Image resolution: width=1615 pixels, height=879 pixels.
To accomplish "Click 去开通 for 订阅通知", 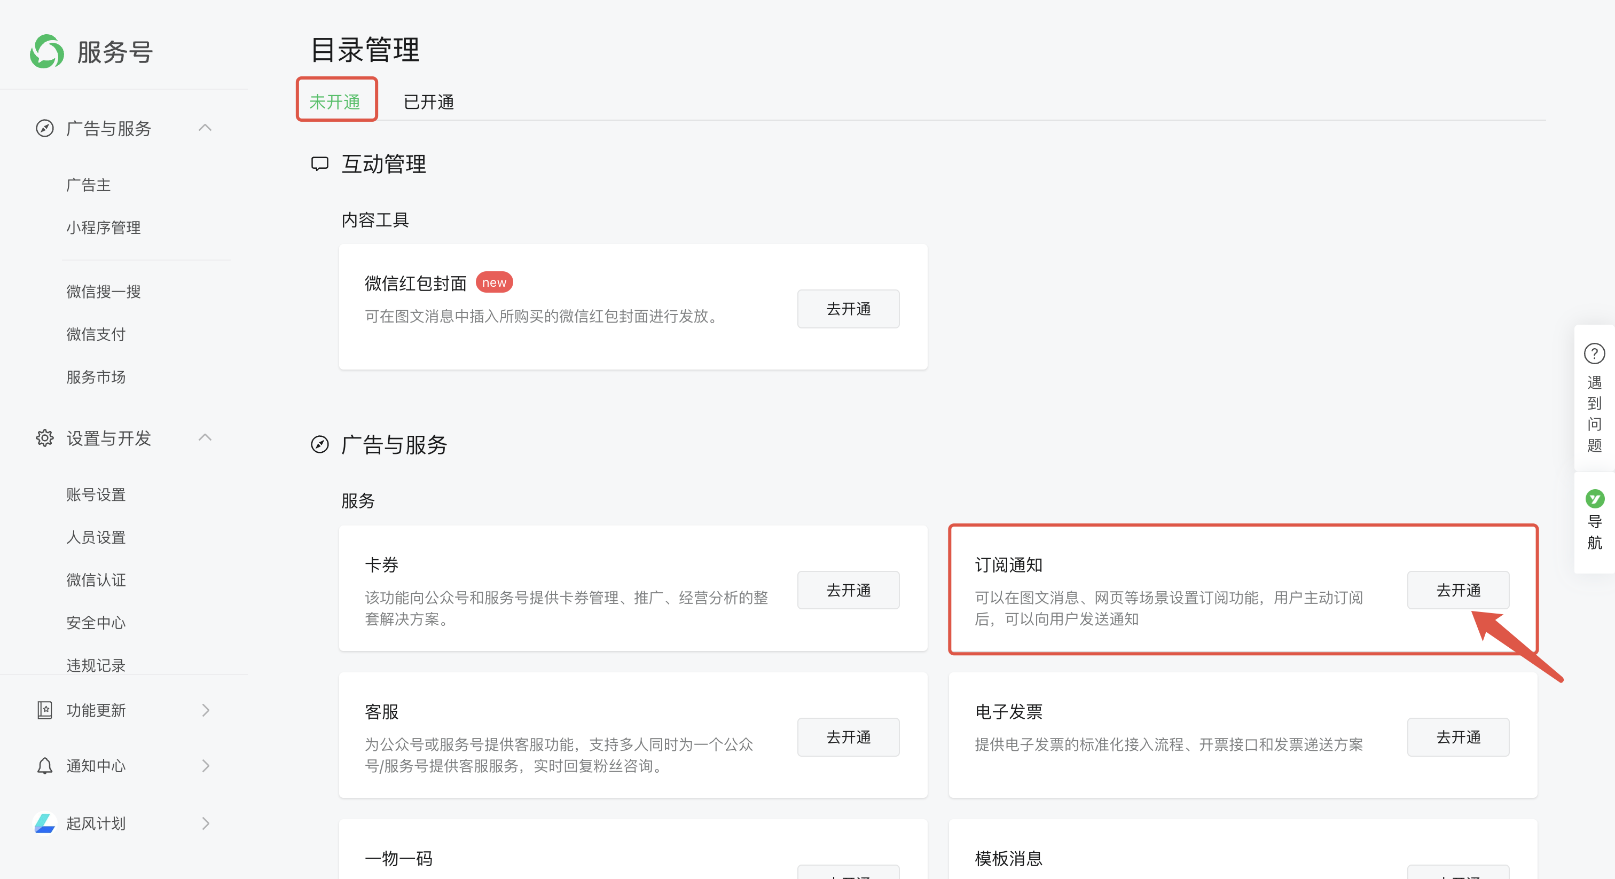I will (x=1459, y=590).
